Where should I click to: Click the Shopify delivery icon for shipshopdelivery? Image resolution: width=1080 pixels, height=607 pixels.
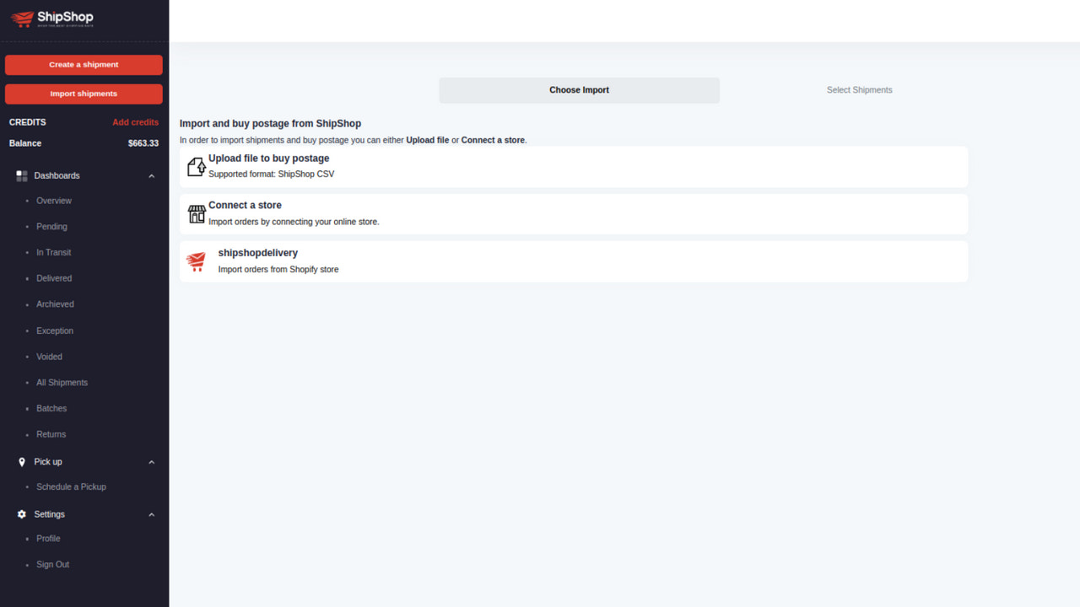tap(196, 261)
